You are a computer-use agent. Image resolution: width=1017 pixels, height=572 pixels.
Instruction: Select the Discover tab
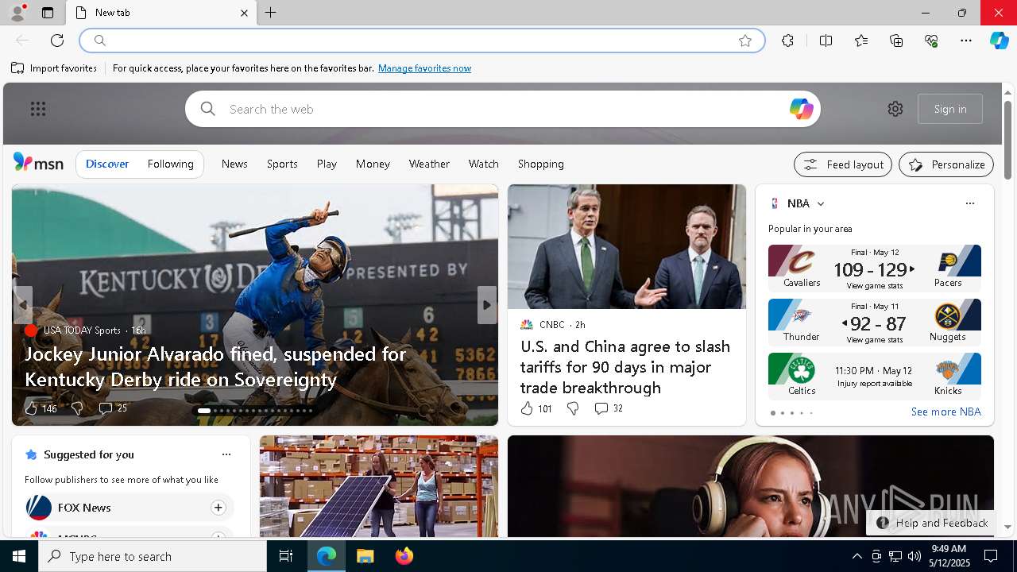[107, 164]
